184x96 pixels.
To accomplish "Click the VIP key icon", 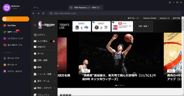I will tap(5, 32).
